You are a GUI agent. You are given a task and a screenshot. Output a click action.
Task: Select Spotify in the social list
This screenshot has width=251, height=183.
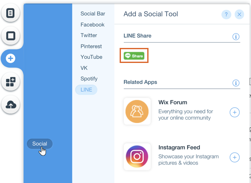pos(89,78)
